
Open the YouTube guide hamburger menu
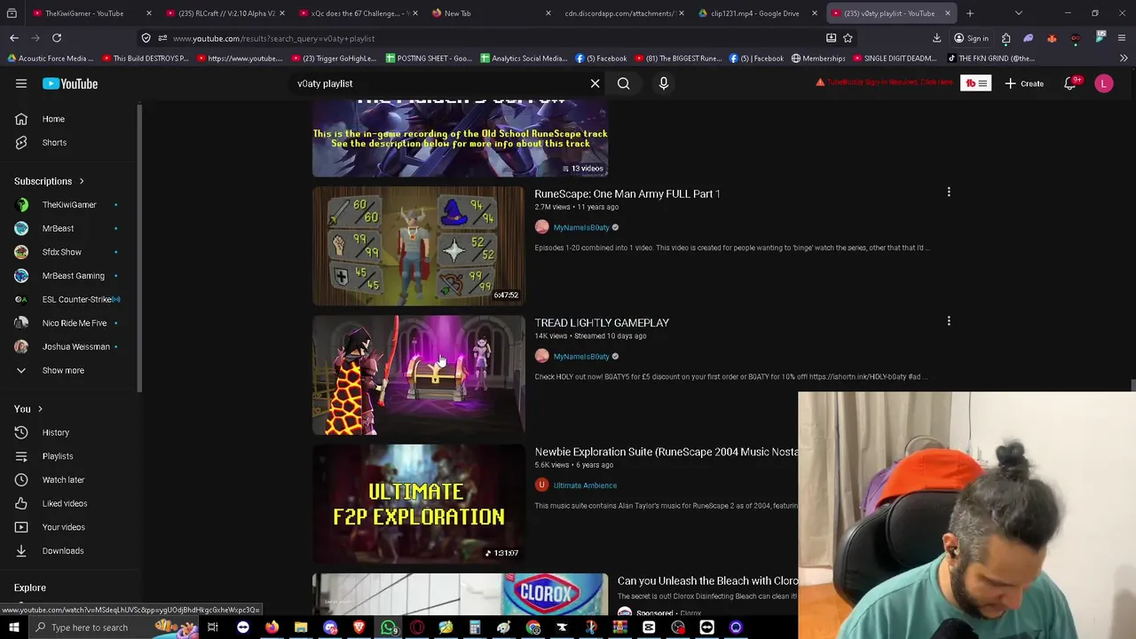(21, 83)
